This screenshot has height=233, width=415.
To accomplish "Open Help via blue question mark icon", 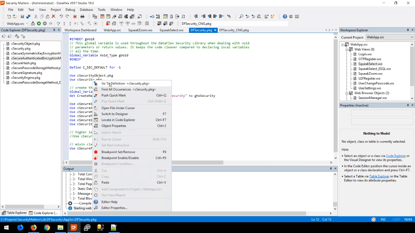I will coord(285,17).
